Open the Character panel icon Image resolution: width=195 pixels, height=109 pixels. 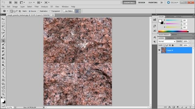pos(154,37)
